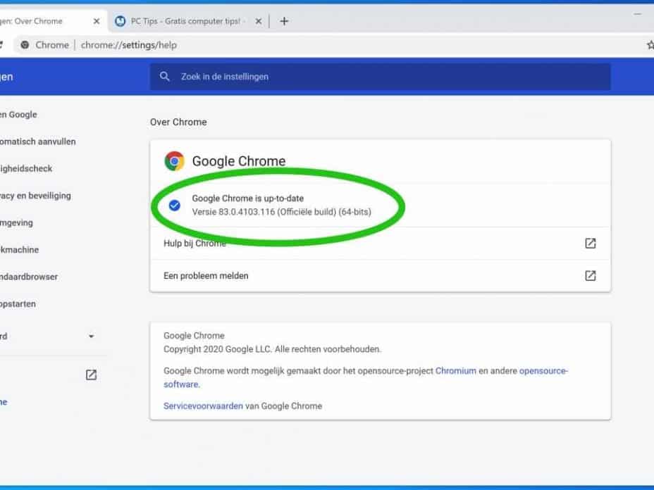
Task: Open a new tab with the plus button
Action: [x=284, y=21]
